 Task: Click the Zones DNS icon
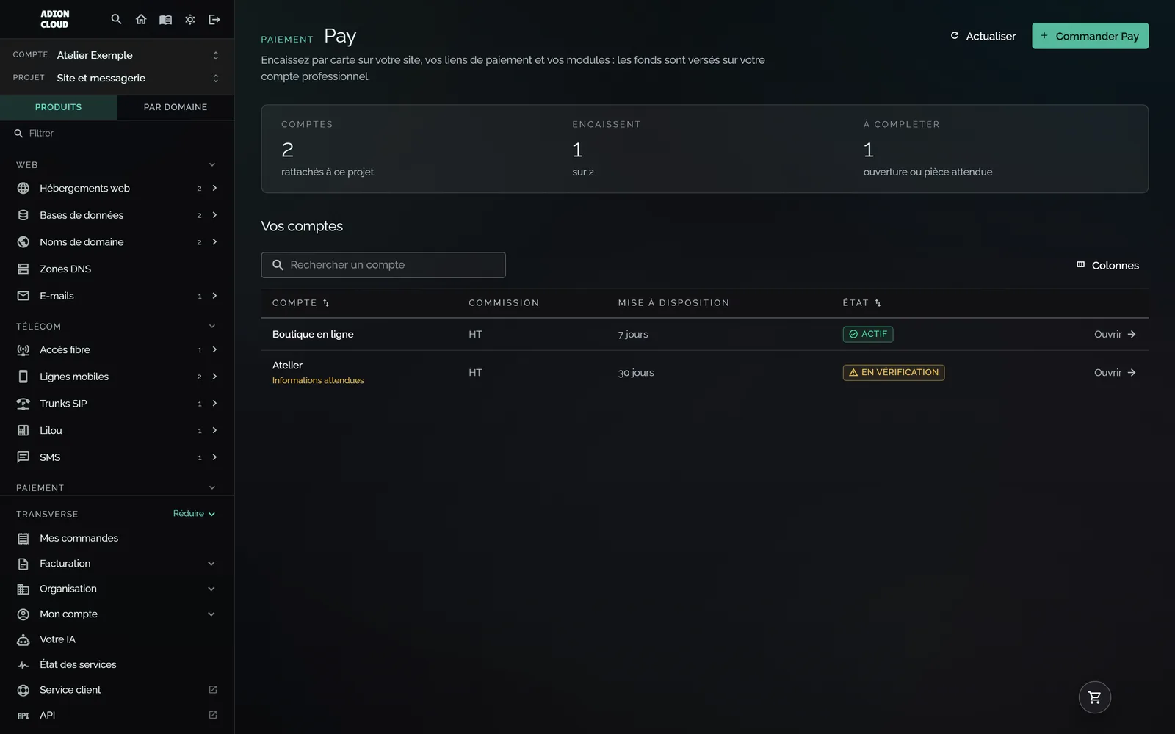pos(23,269)
